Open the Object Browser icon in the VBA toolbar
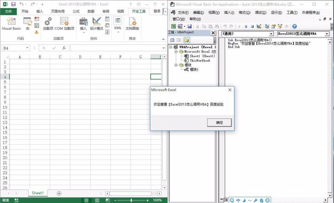The width and height of the screenshot is (334, 203). point(280,26)
